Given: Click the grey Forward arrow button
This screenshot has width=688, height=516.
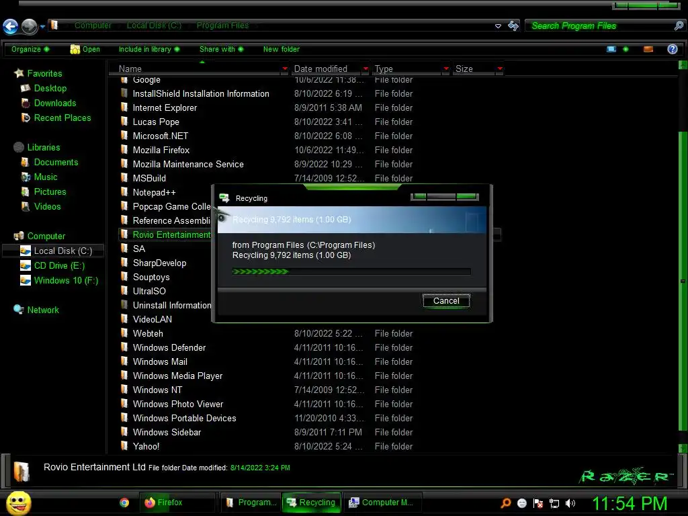Looking at the screenshot, I should [x=30, y=26].
